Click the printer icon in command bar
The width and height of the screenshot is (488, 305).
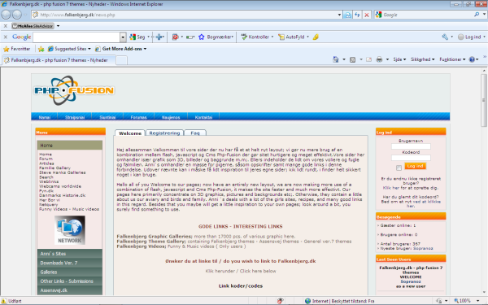[379, 59]
